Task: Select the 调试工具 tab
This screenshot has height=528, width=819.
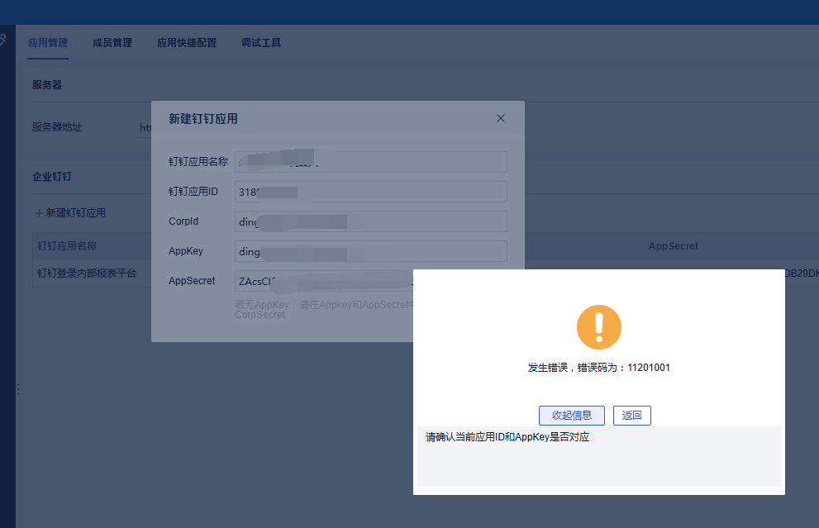Action: (x=261, y=43)
